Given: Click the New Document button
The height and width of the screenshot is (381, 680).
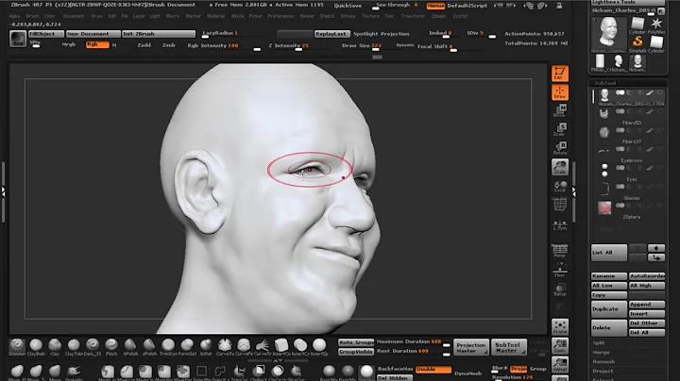Looking at the screenshot, I should click(93, 34).
